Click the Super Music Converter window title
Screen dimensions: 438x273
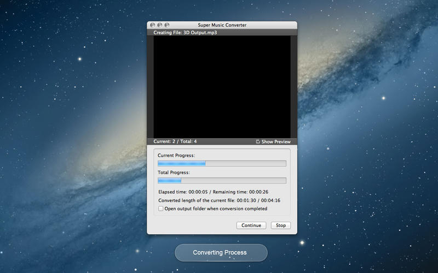[x=222, y=25]
